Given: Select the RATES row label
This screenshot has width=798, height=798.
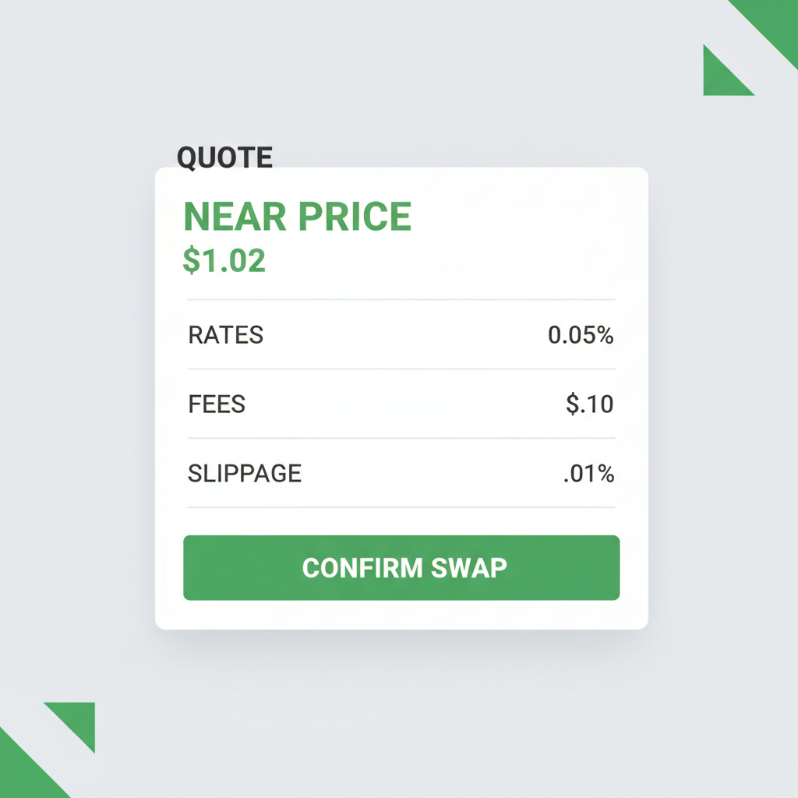Looking at the screenshot, I should pyautogui.click(x=225, y=334).
